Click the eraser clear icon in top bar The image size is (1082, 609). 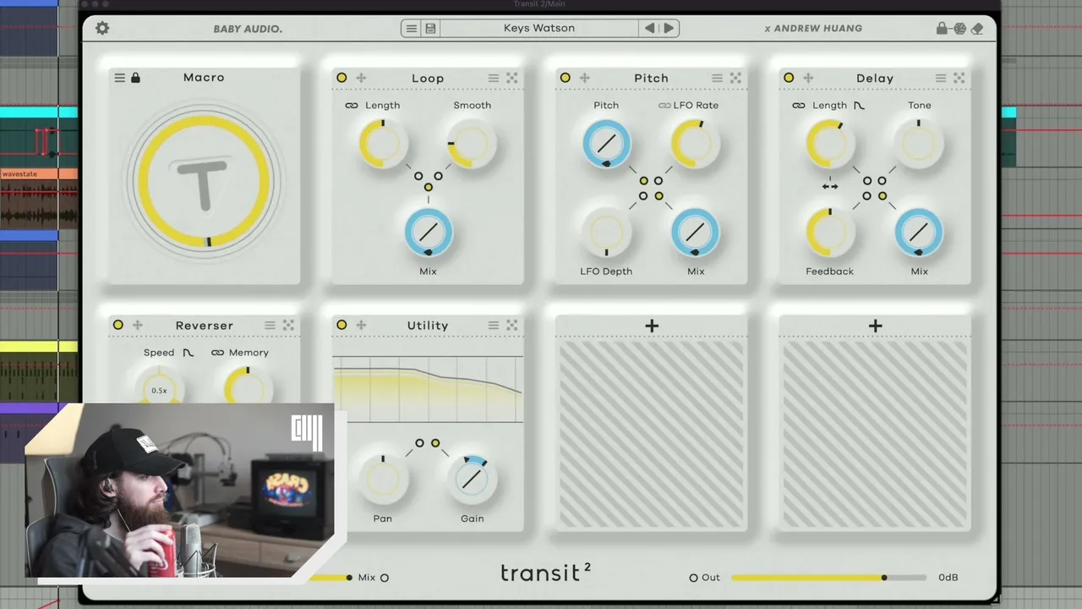[x=977, y=29]
